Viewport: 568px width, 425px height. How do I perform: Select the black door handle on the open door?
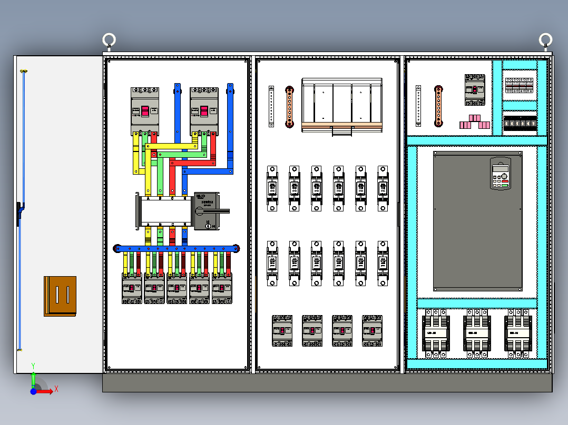19,214
